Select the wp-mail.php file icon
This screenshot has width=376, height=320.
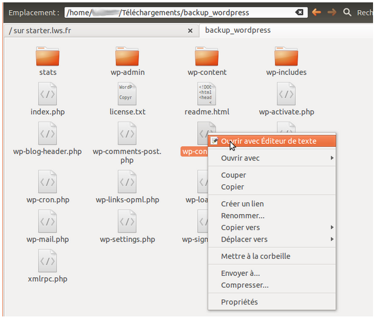click(x=48, y=221)
